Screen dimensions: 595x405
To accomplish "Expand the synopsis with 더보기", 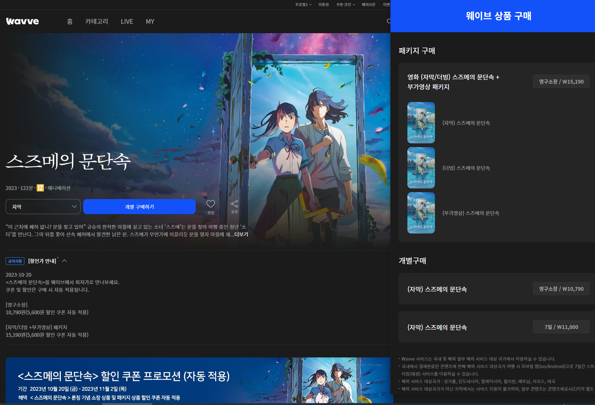I will pos(241,234).
